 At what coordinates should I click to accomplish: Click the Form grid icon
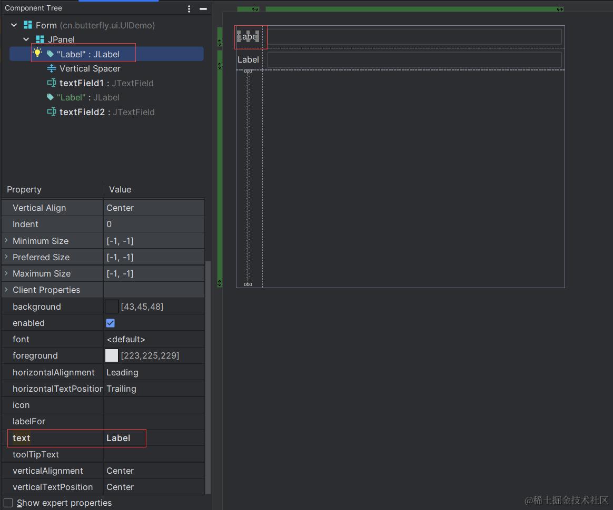click(28, 25)
